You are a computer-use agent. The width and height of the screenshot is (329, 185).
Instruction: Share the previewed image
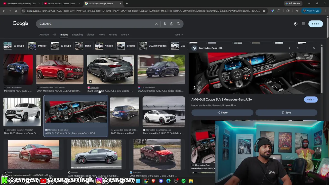click(222, 113)
